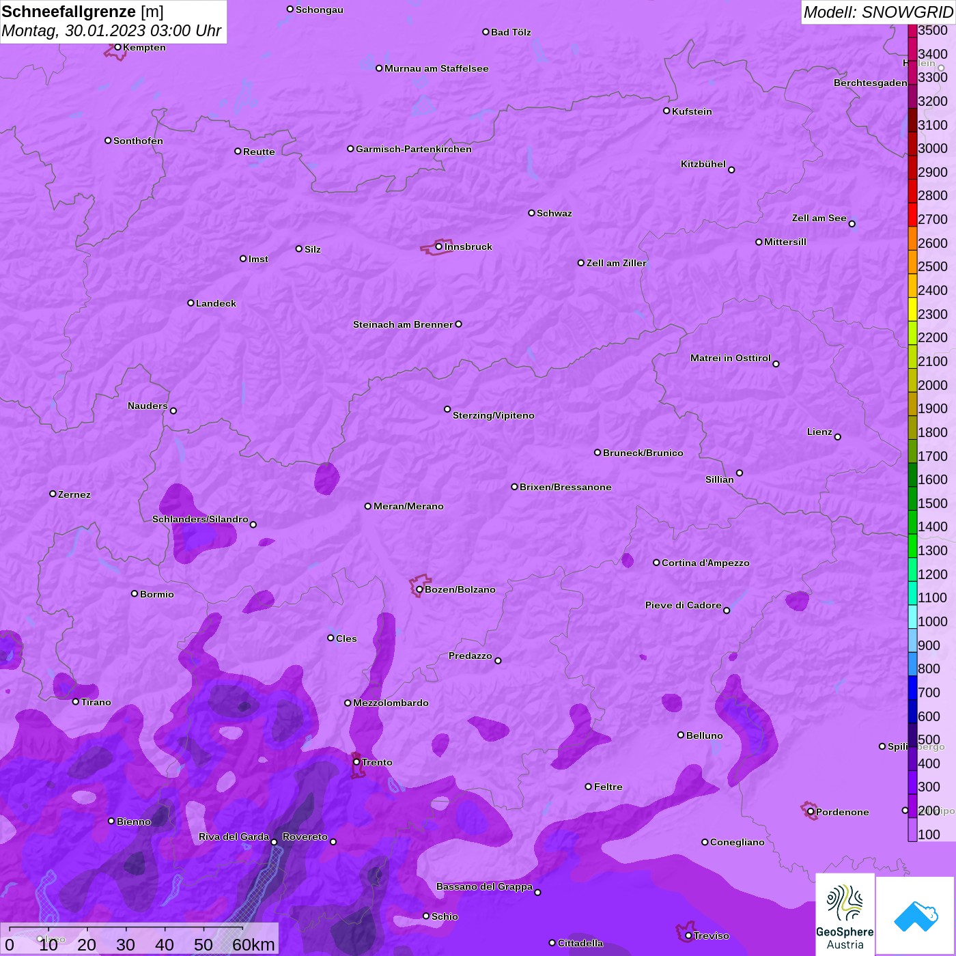
Task: Click the 'Cittadella' label
Action: coord(580,943)
